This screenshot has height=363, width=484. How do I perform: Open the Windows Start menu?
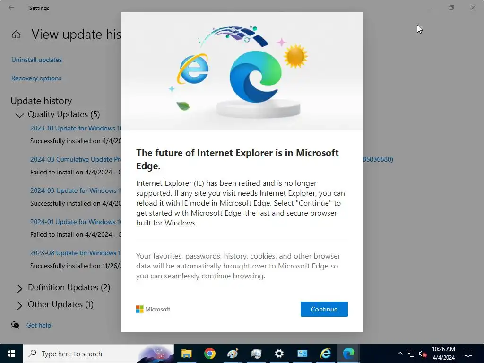point(11,354)
